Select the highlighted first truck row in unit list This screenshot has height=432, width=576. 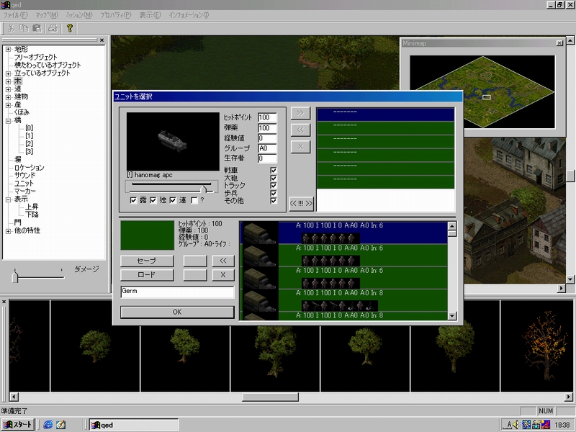tap(343, 233)
